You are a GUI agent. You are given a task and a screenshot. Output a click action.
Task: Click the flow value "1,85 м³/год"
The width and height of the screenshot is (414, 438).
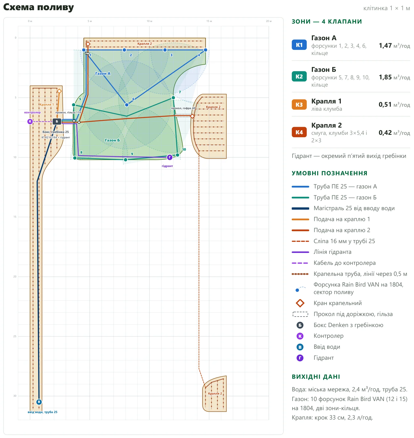pos(394,77)
